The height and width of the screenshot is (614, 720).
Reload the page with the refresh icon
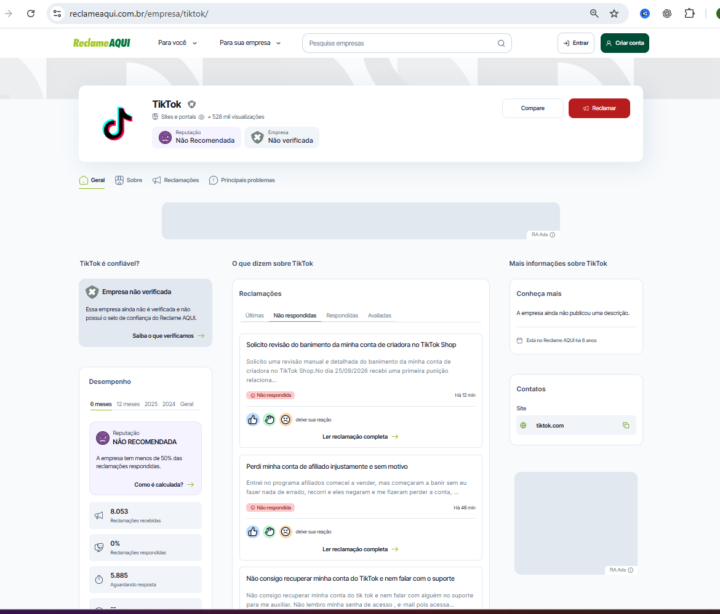coord(31,14)
